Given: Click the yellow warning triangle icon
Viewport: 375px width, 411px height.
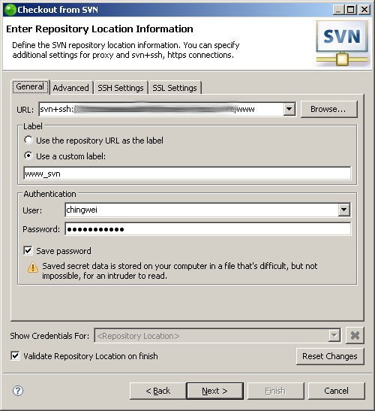Looking at the screenshot, I should point(33,267).
